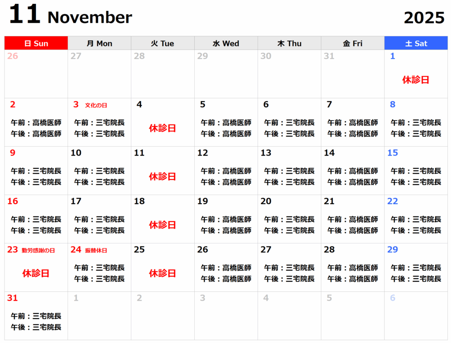This screenshot has width=451, height=343.
Task: Click the 休診日 text on November 23
Action: (x=36, y=273)
